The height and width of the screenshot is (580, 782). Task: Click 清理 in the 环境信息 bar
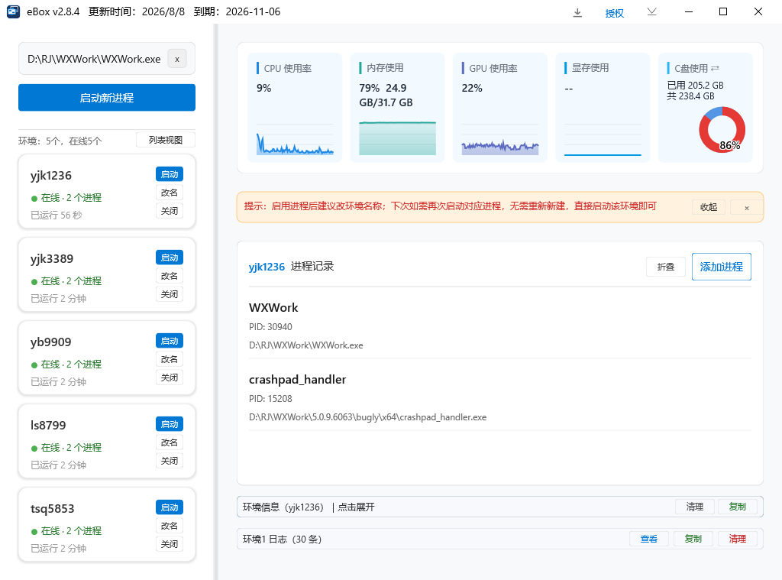point(695,507)
